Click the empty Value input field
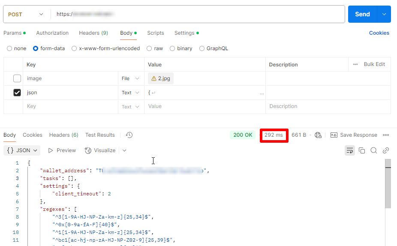 pos(205,107)
